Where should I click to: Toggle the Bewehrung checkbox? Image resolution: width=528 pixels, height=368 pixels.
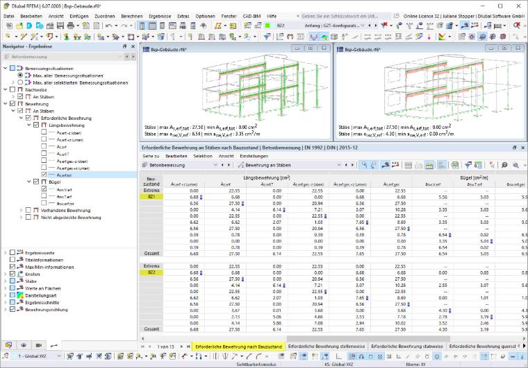click(x=13, y=104)
